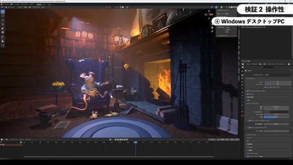Open the volumetrics tile size dropdown
Viewport: 293px width, 165px height.
pos(276,112)
